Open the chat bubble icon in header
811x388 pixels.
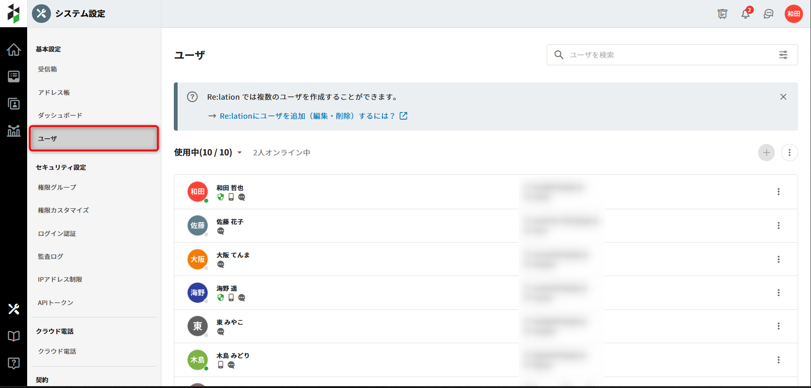pyautogui.click(x=768, y=14)
